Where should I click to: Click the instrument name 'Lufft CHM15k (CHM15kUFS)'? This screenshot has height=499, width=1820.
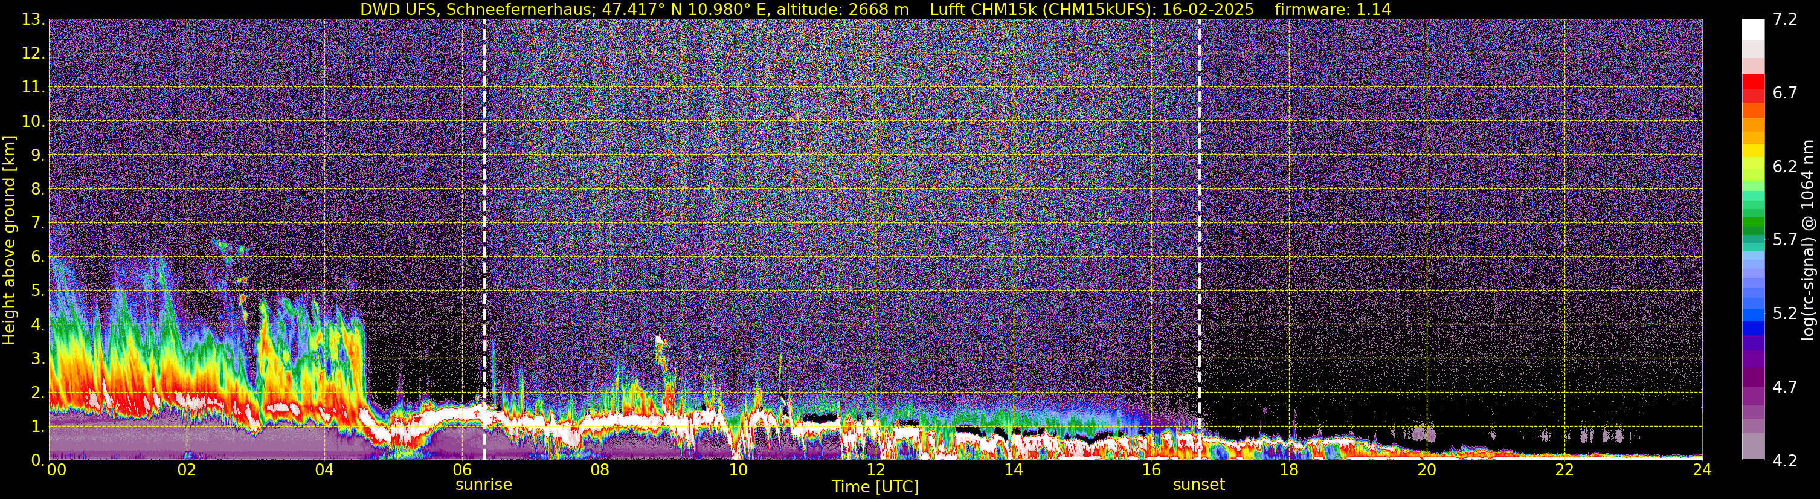click(x=1042, y=10)
